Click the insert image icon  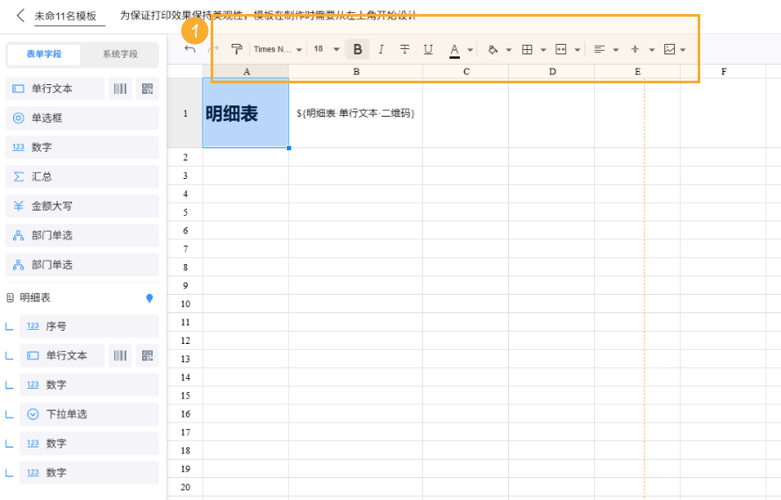click(670, 49)
